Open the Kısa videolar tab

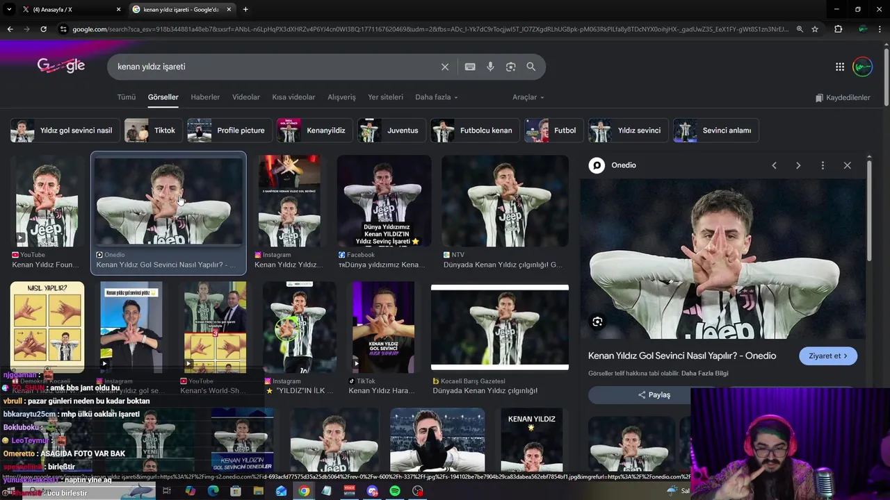click(293, 97)
